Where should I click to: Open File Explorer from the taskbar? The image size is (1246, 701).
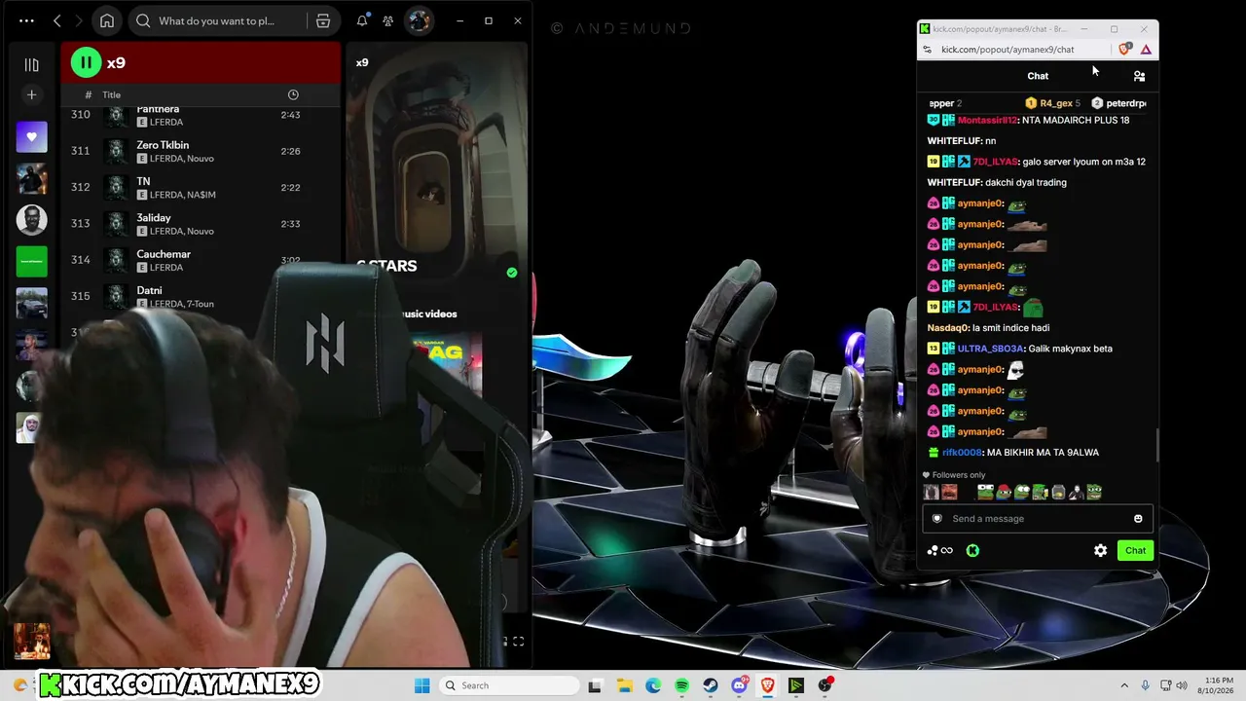coord(624,685)
